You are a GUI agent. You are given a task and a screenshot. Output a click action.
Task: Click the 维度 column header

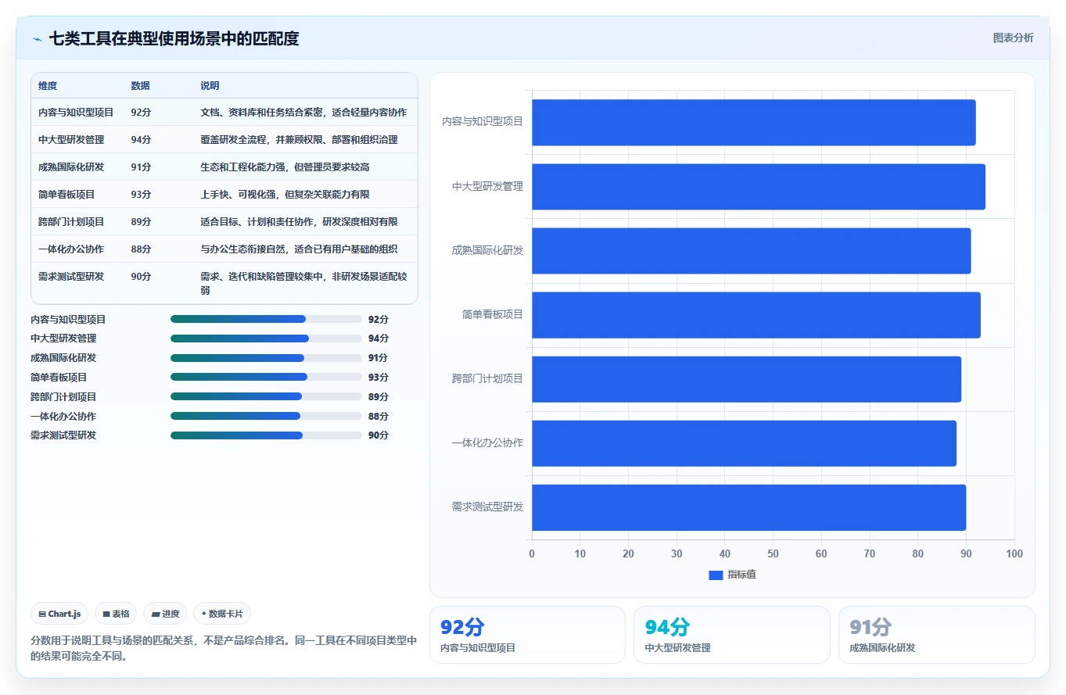[x=48, y=86]
